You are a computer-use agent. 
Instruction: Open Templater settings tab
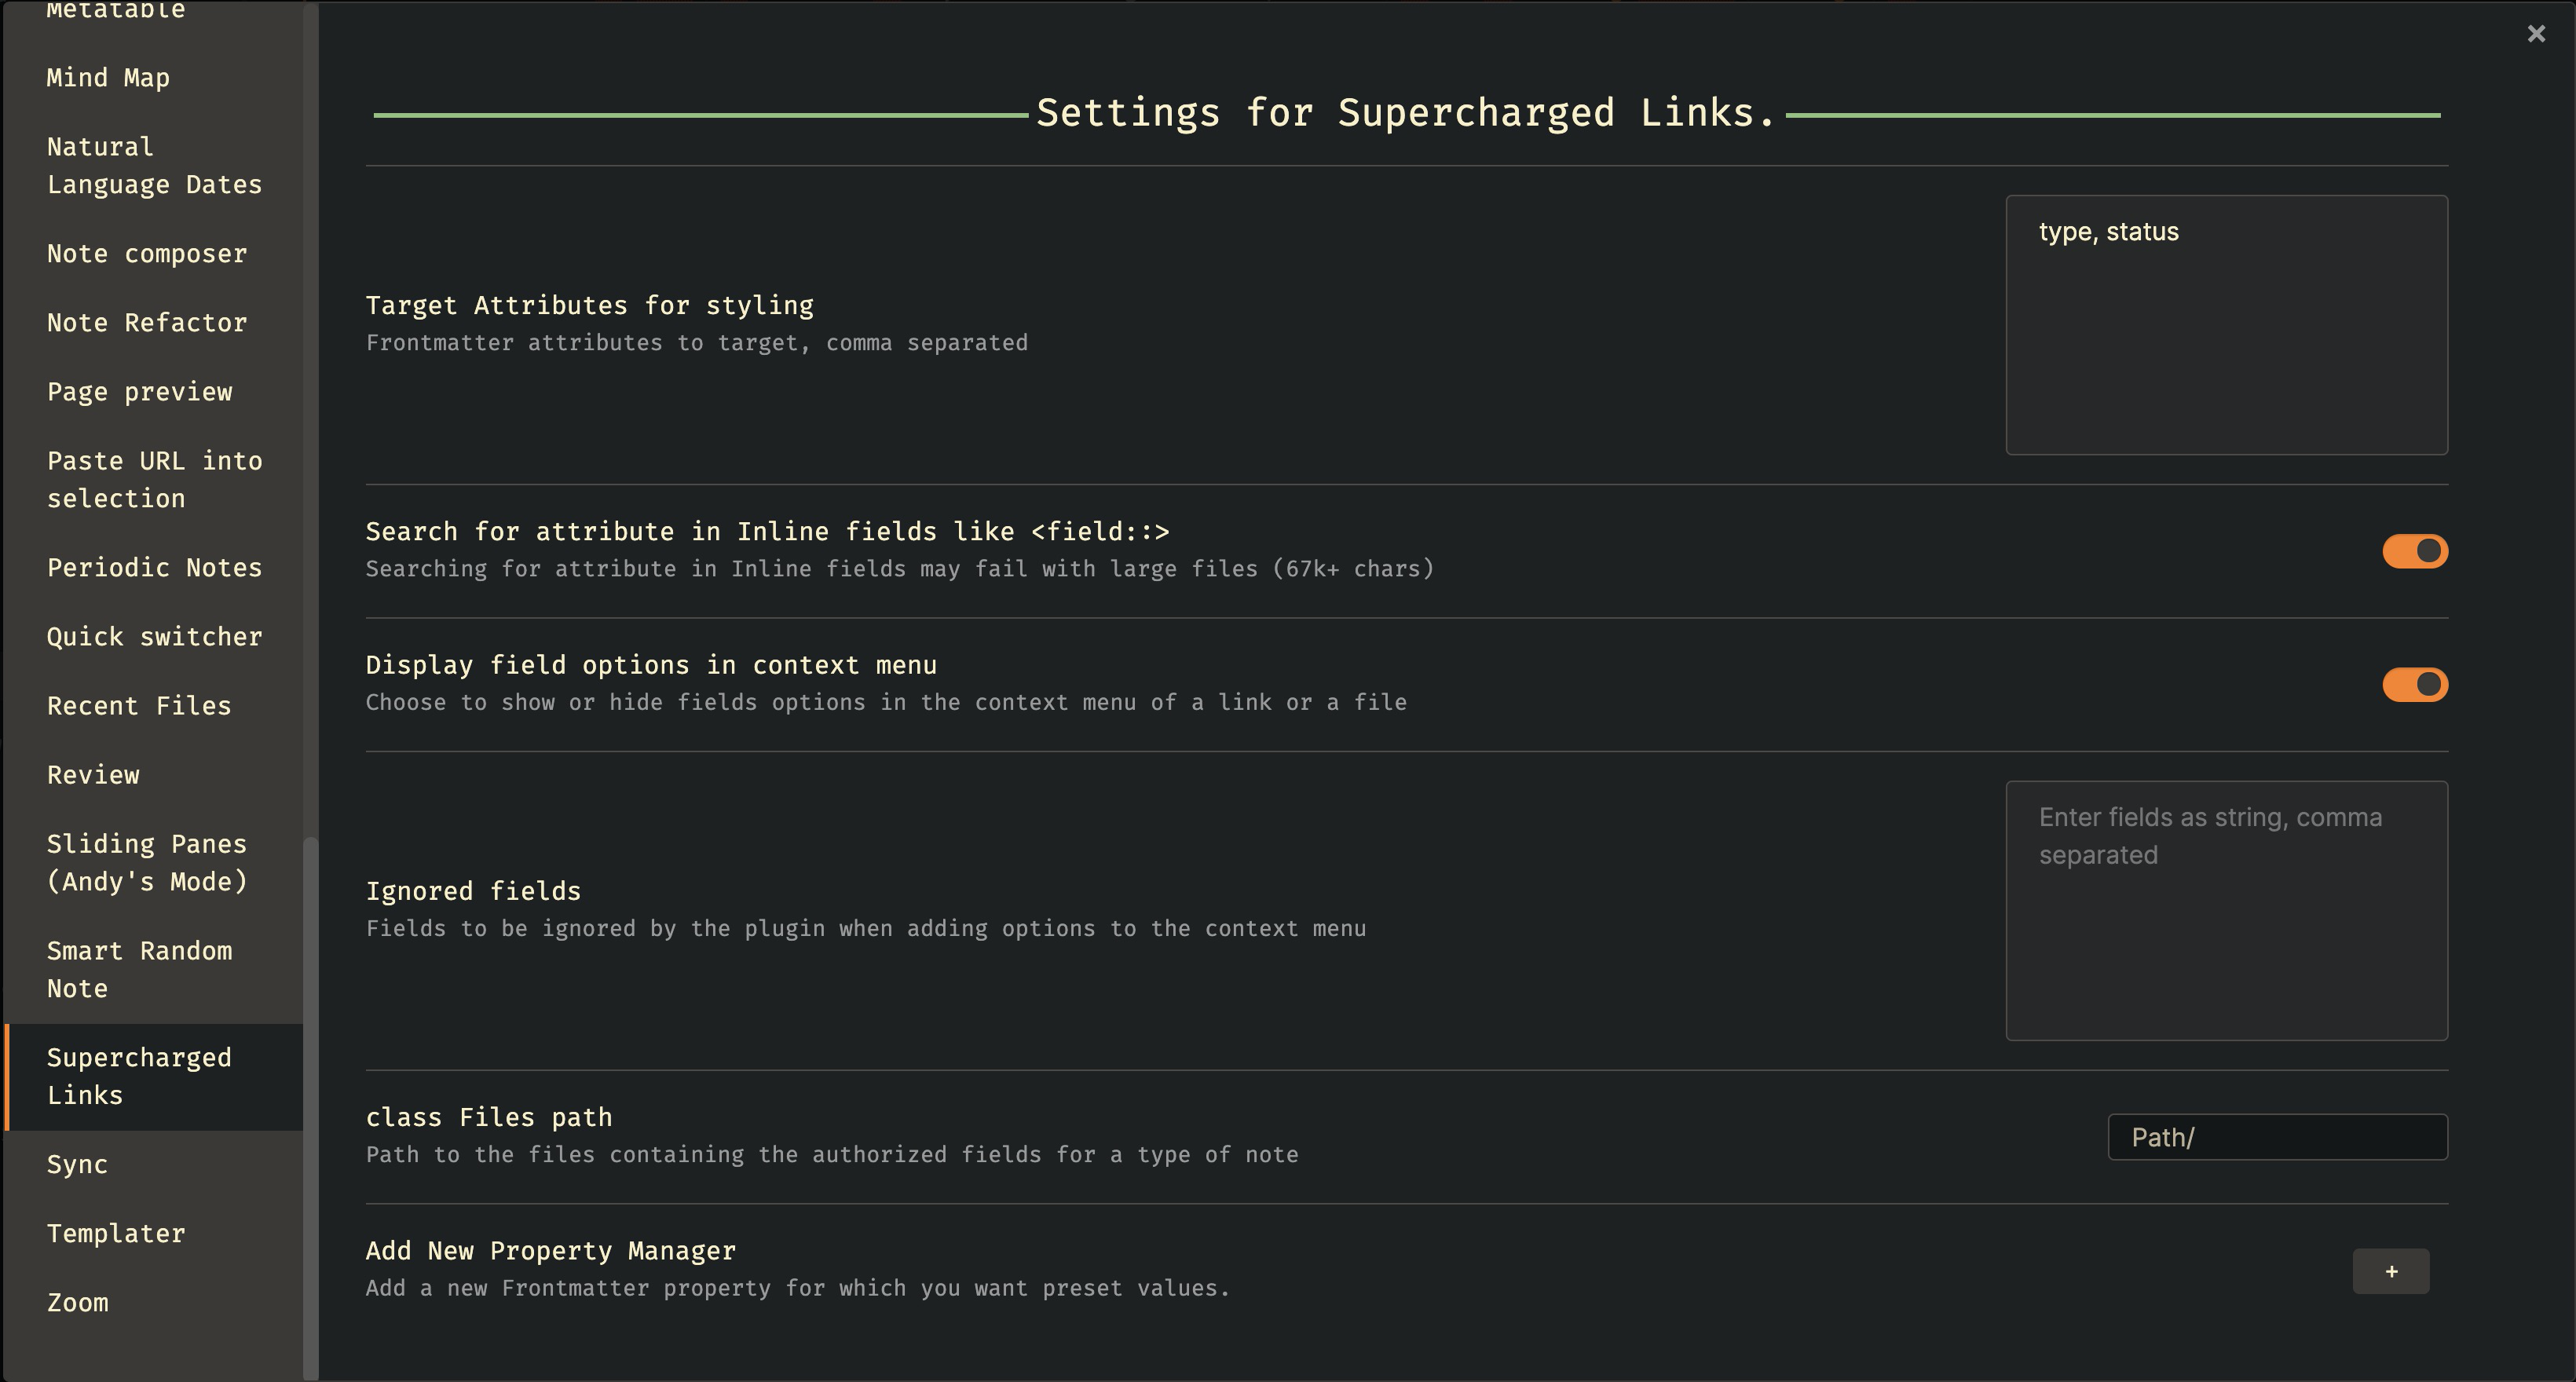point(116,1234)
